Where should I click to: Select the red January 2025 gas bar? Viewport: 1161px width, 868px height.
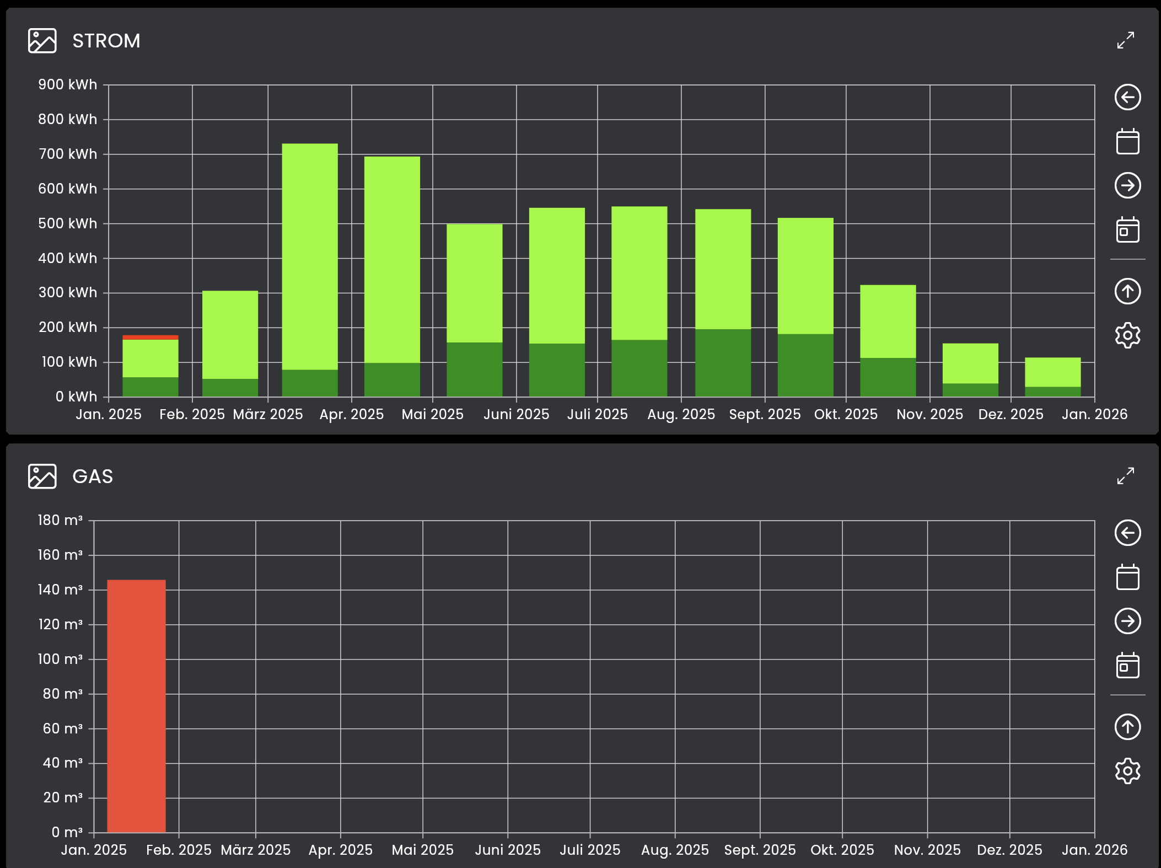[136, 706]
